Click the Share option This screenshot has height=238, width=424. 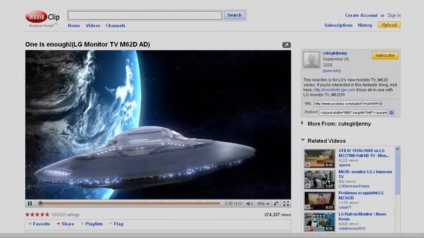65,224
